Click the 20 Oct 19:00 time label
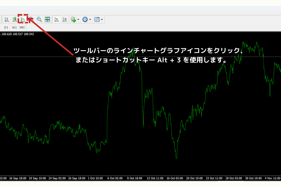Image resolution: width=281 pixels, height=187 pixels. pos(195,178)
